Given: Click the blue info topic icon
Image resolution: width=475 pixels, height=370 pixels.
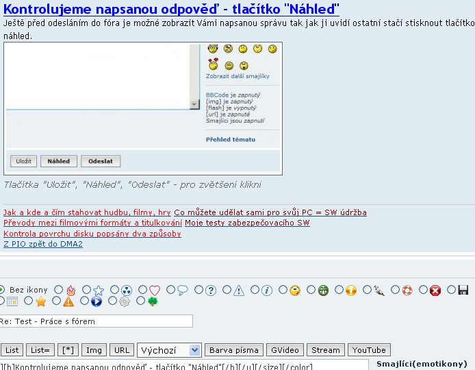Looking at the screenshot, I should point(267,291).
